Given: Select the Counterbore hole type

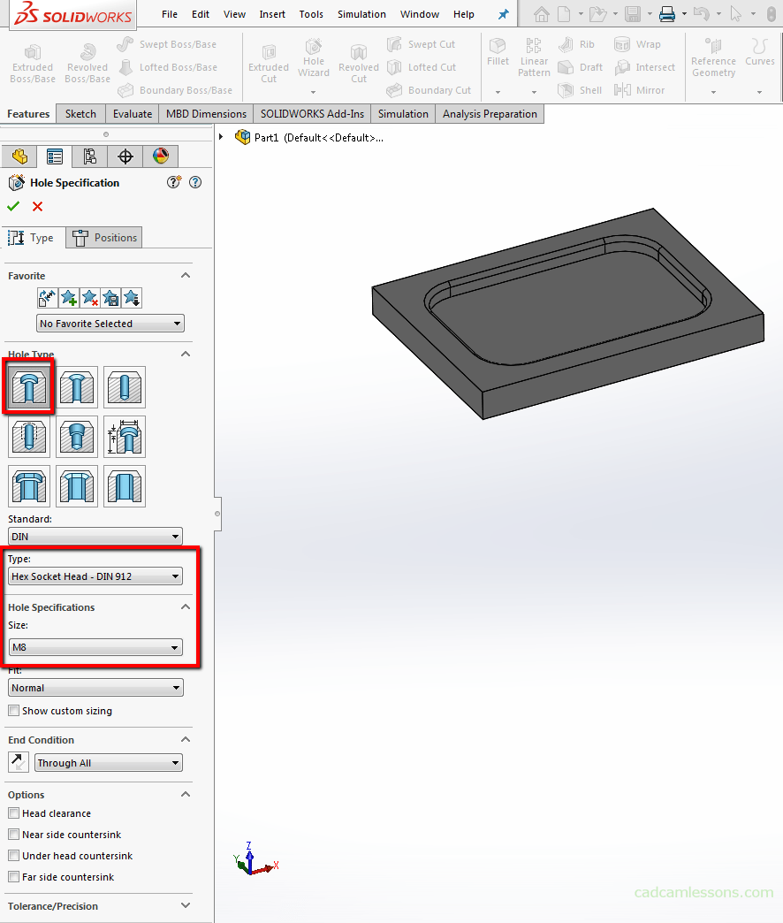Looking at the screenshot, I should tap(28, 387).
